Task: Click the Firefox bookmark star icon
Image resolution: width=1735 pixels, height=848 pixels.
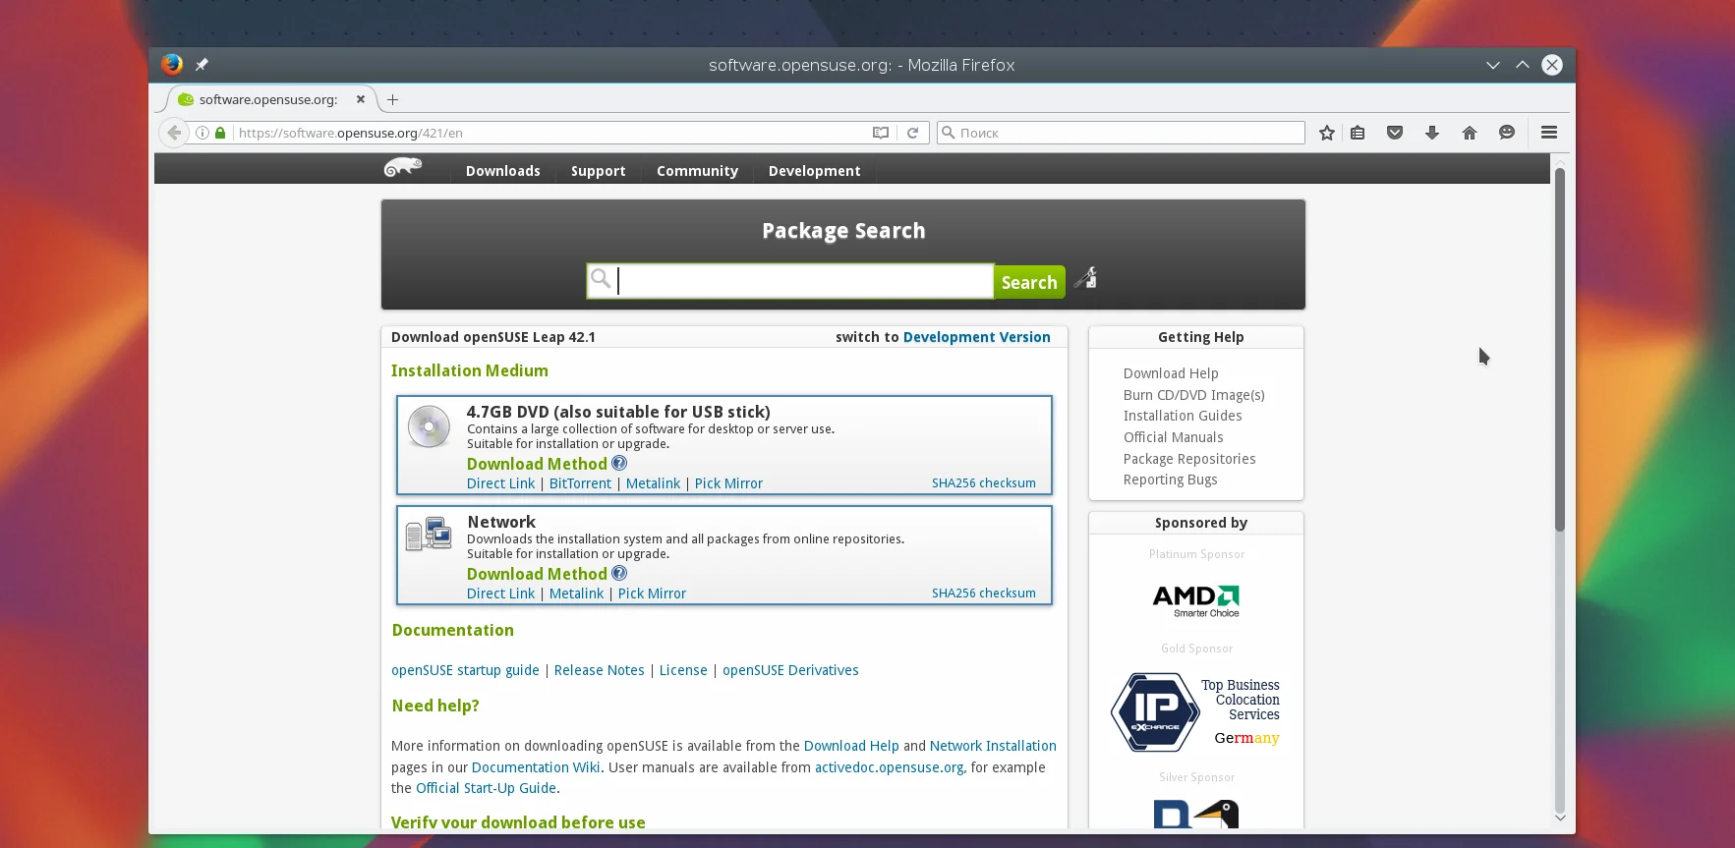Action: pos(1327,133)
